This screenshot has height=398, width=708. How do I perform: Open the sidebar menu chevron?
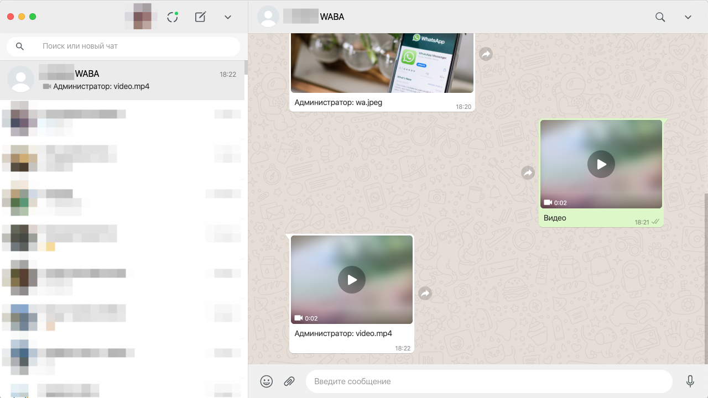tap(228, 17)
